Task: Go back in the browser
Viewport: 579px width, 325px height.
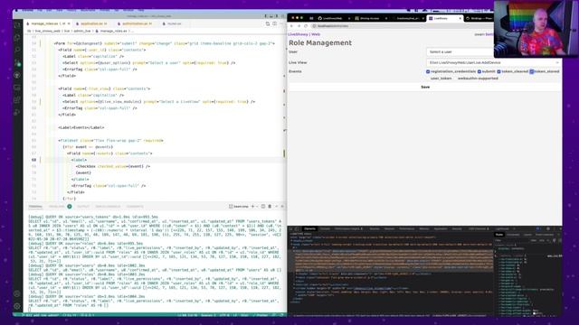Action: click(291, 26)
